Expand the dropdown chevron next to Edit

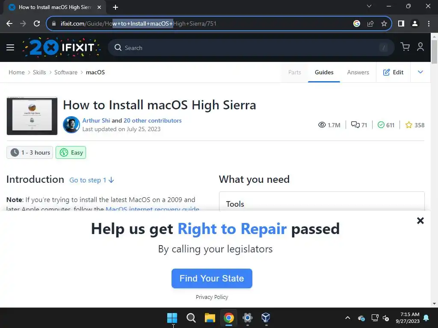coord(420,72)
